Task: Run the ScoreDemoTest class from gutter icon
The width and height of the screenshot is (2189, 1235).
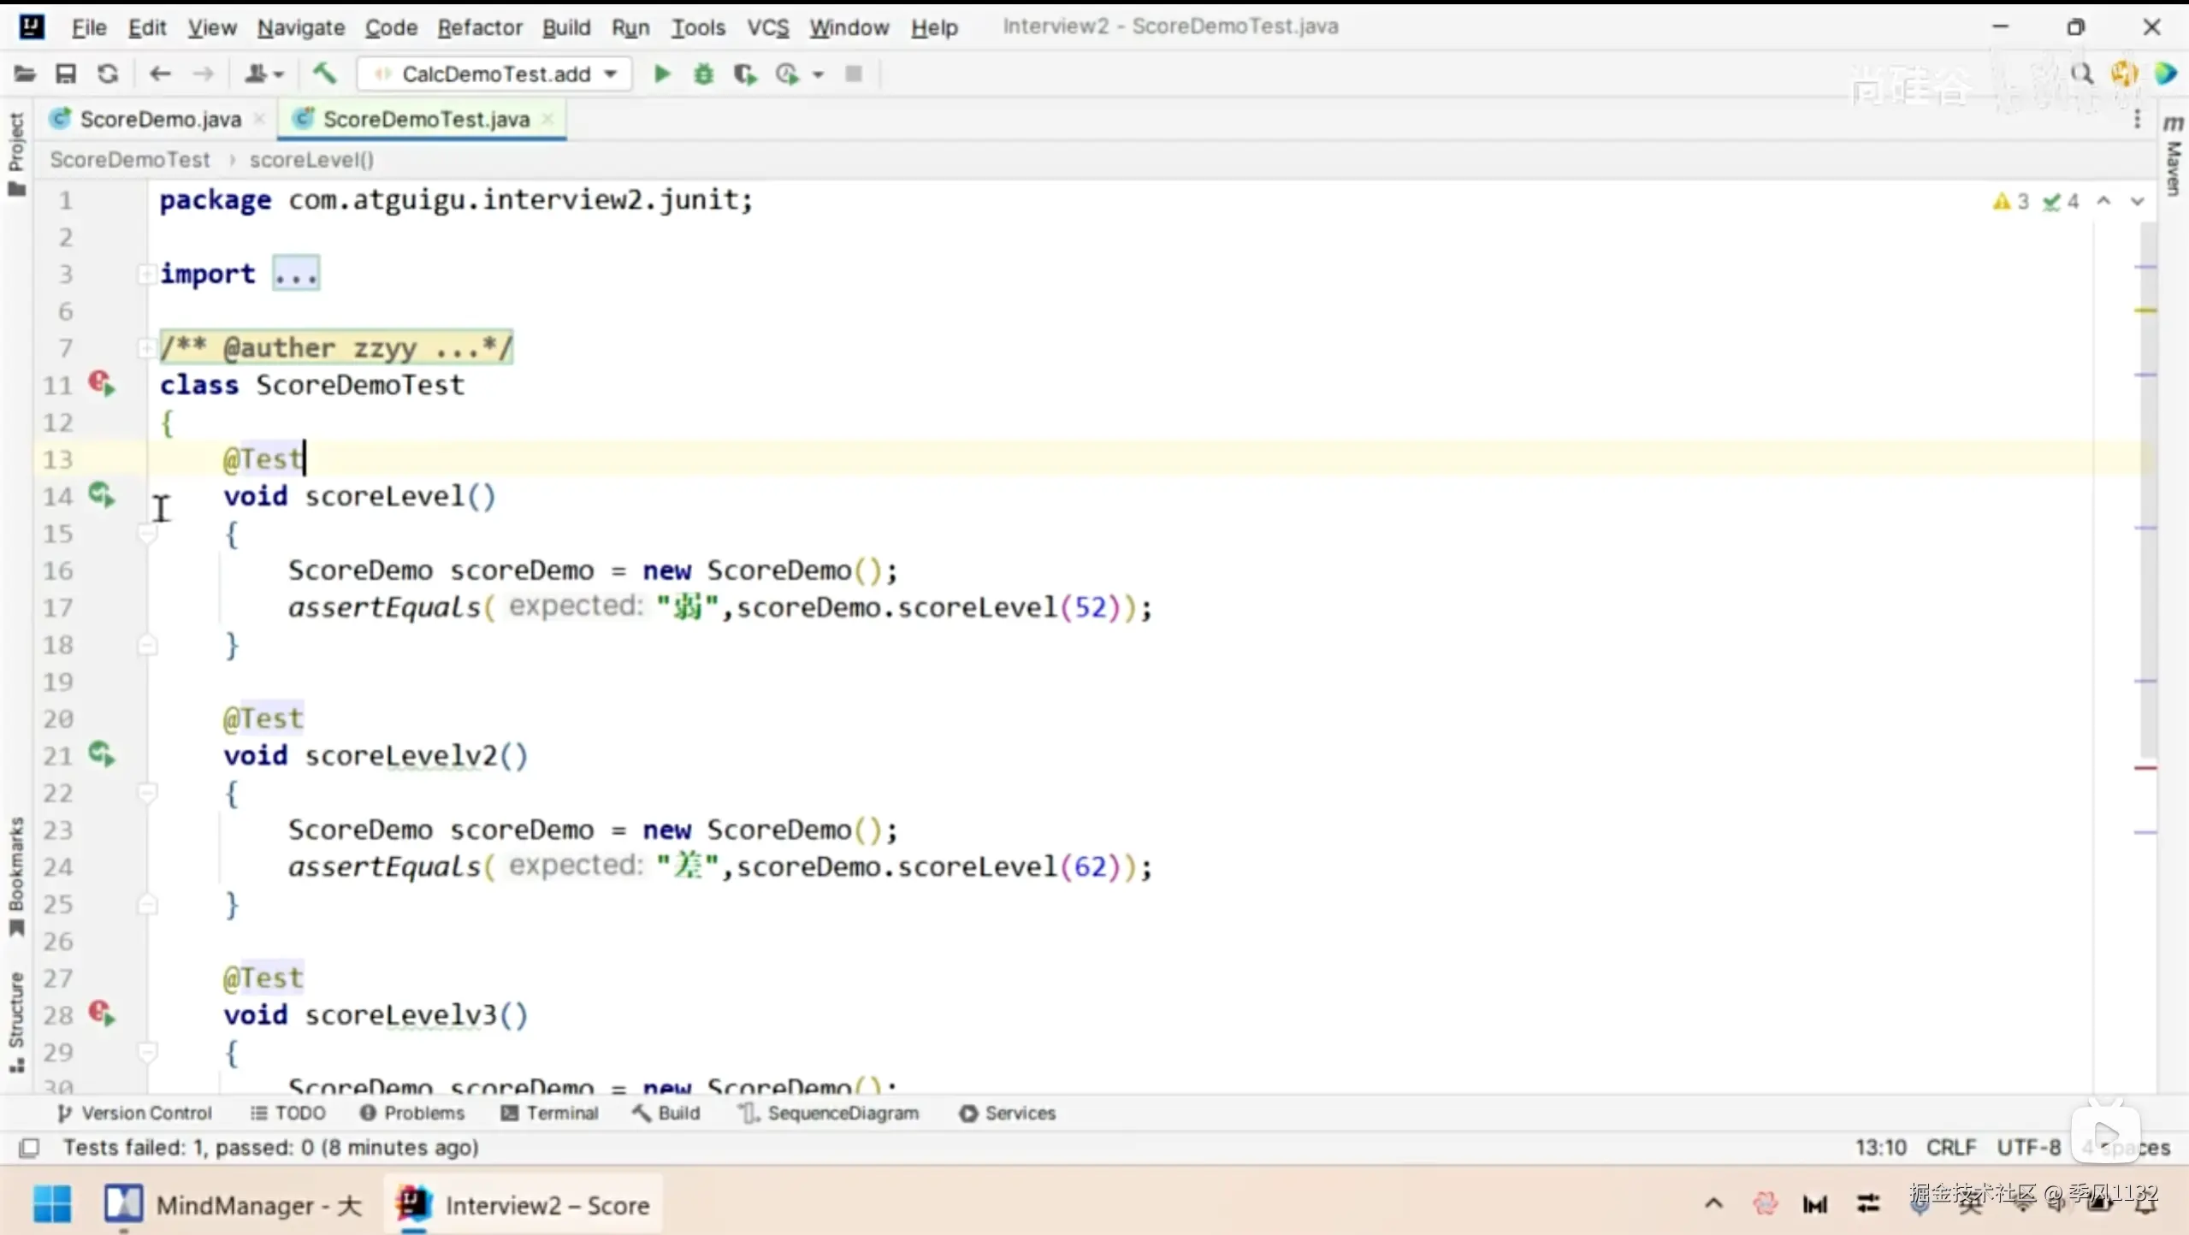Action: (x=102, y=384)
